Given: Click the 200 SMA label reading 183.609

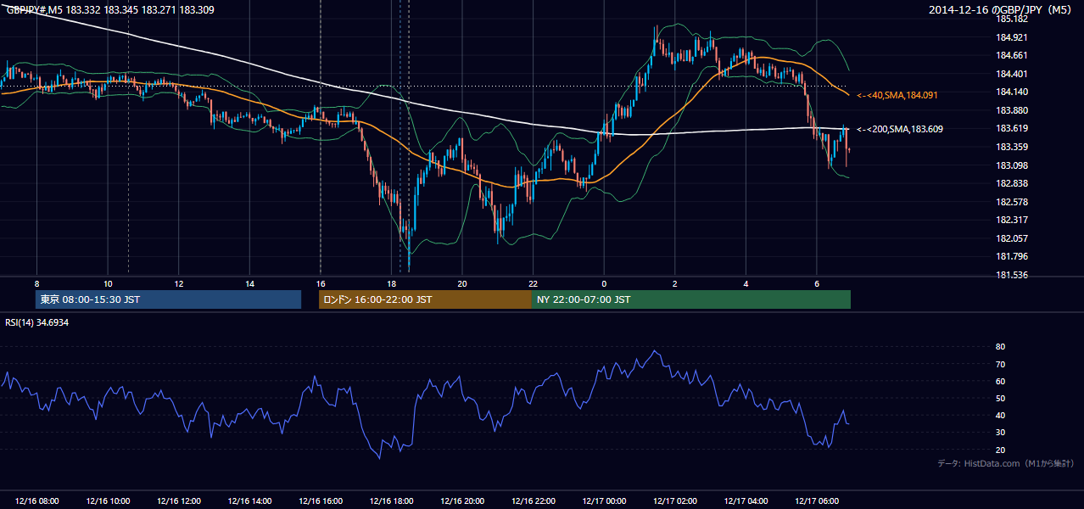Looking at the screenshot, I should [900, 129].
